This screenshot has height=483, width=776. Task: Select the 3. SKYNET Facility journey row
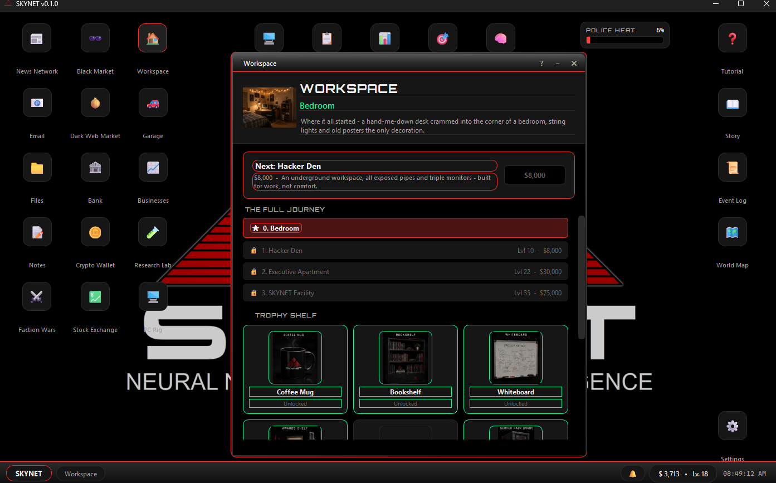(x=406, y=293)
